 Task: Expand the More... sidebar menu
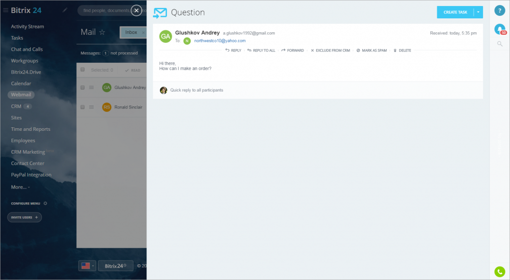pos(20,187)
